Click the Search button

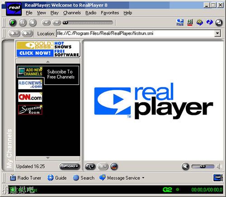pyautogui.click(x=84, y=178)
